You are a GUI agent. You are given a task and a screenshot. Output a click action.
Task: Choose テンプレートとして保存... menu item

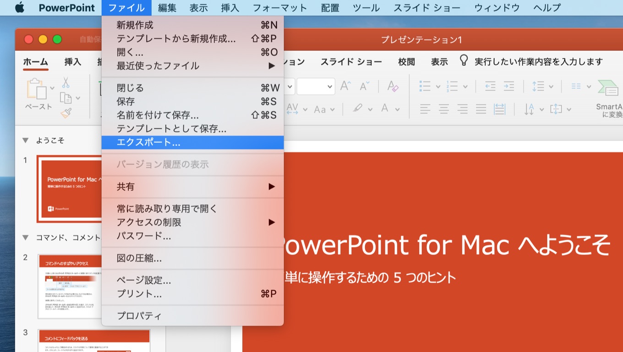(x=192, y=129)
